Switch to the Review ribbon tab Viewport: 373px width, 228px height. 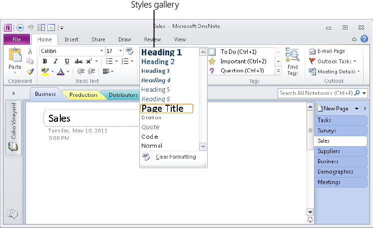point(152,39)
